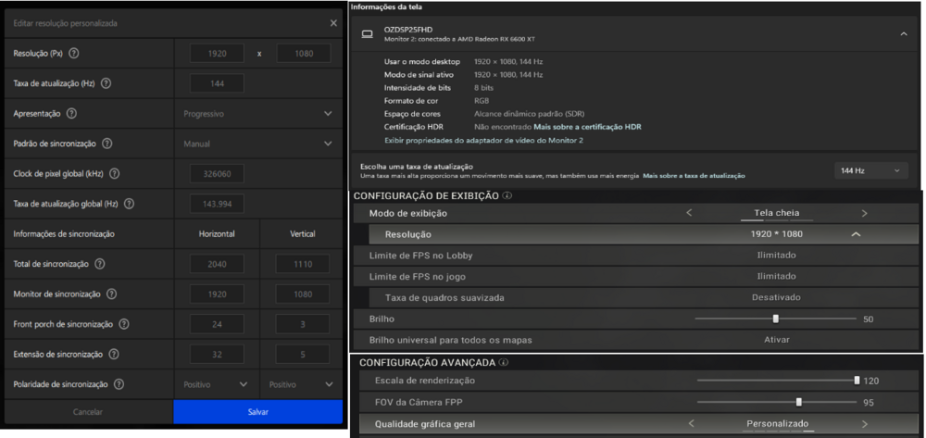Click left arrow for Qualidade gráfica geral

(690, 424)
